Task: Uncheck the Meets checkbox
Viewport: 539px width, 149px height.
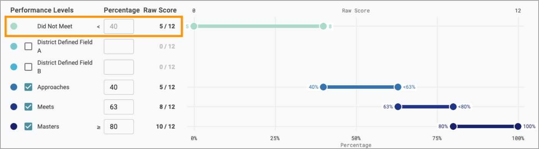Action: (x=28, y=107)
